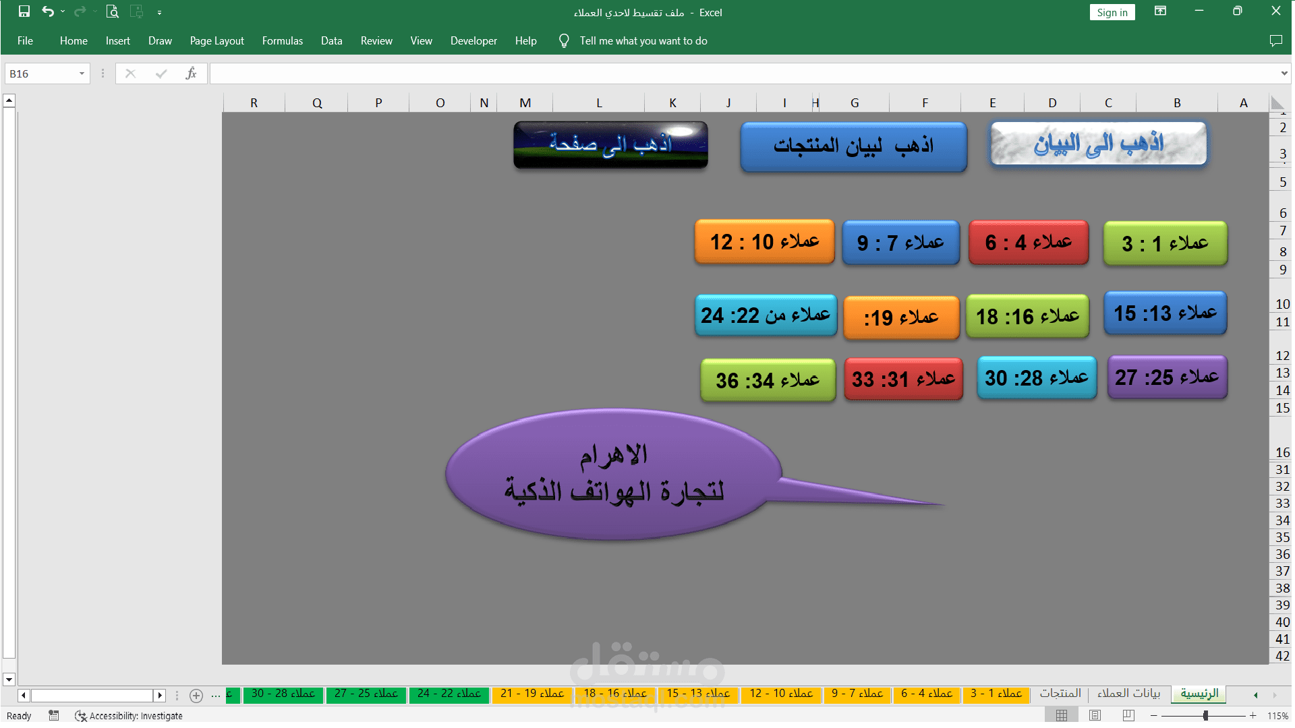
Task: Click the Macro recording status icon
Action: pos(54,715)
